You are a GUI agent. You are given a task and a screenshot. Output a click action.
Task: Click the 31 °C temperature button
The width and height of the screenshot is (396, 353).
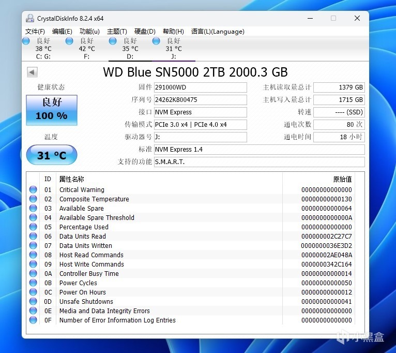pyautogui.click(x=52, y=155)
